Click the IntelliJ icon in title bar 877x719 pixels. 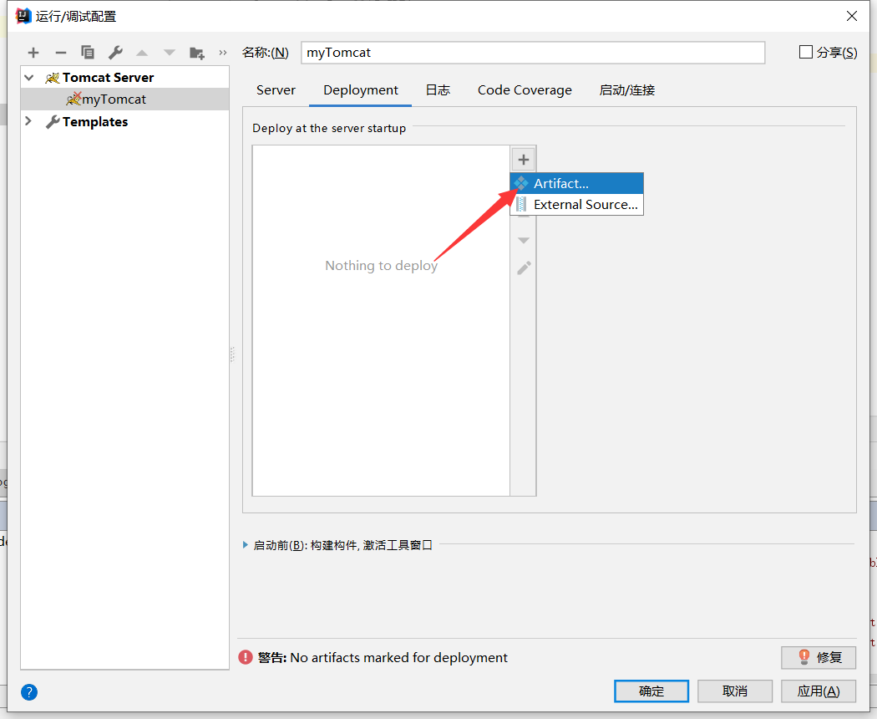23,16
